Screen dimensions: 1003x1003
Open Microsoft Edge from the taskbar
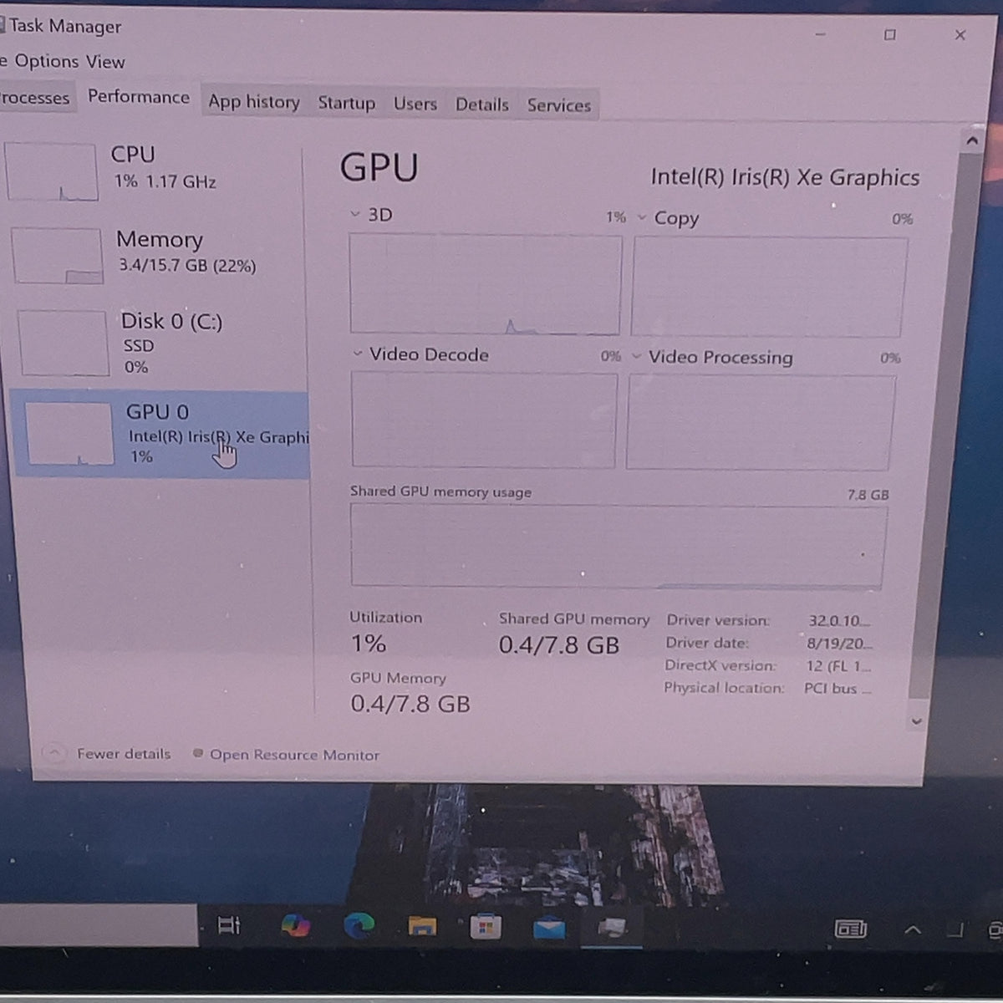click(359, 925)
